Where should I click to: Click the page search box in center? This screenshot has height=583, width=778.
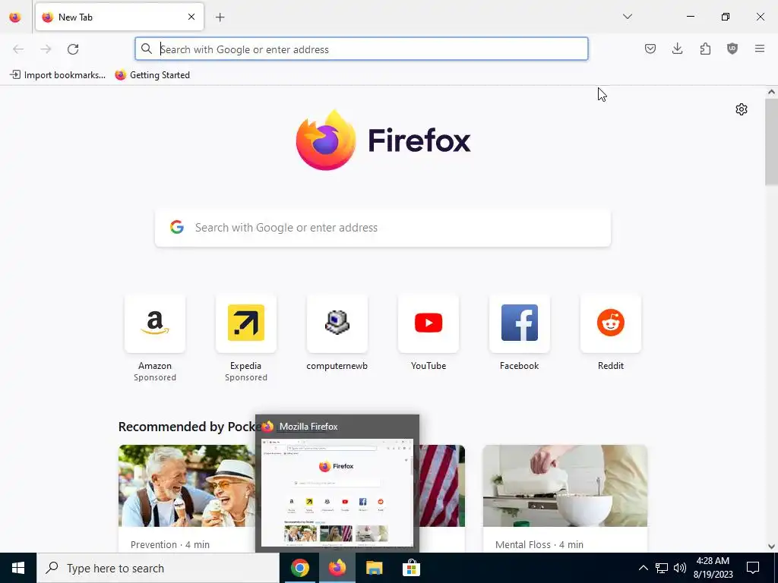click(383, 228)
